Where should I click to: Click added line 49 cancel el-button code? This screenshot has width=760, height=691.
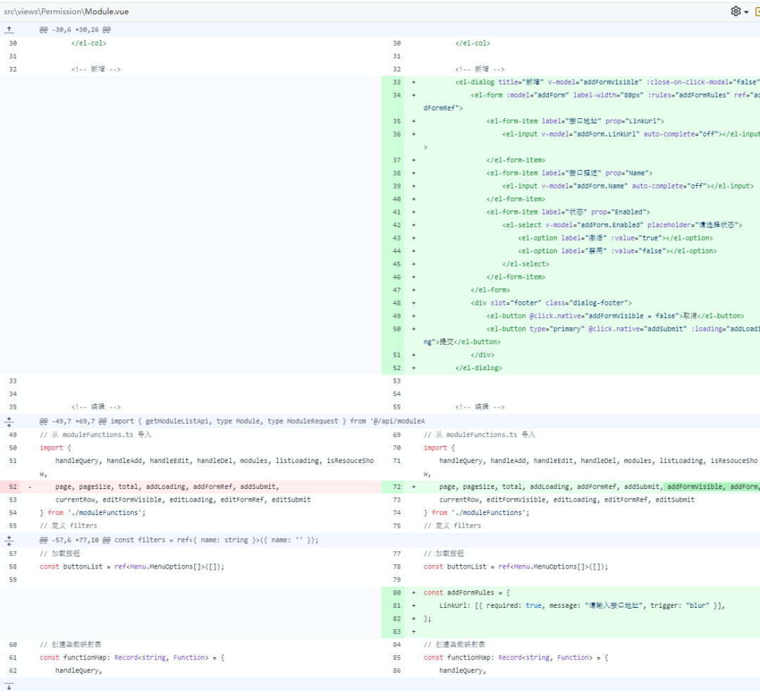point(615,316)
